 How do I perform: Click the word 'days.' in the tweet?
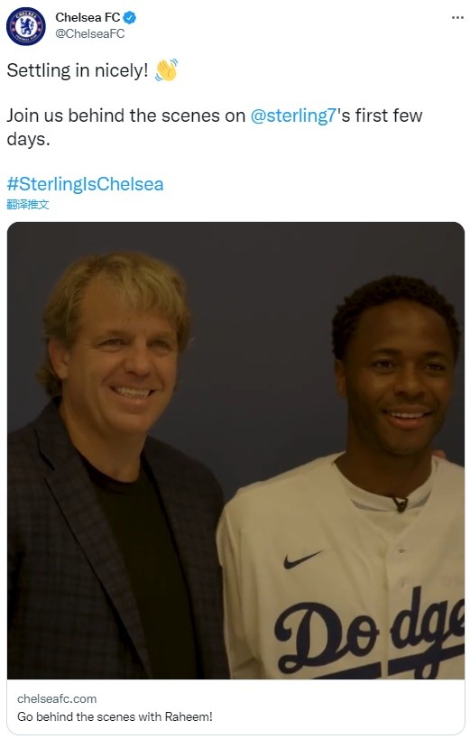[x=28, y=139]
